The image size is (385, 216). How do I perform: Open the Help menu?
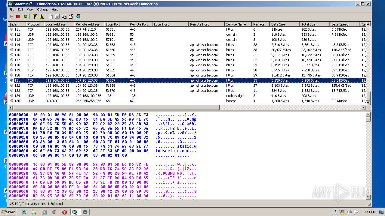55,10
